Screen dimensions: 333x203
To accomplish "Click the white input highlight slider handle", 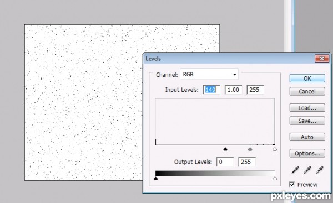I will click(x=275, y=149).
